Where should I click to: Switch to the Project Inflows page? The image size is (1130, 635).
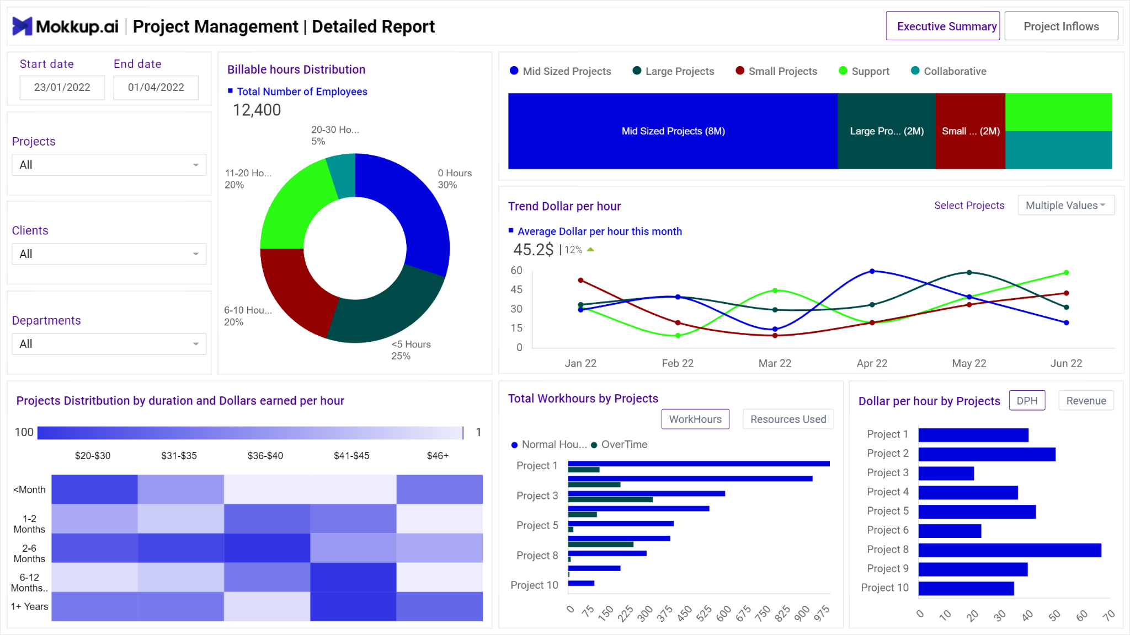[x=1061, y=26]
